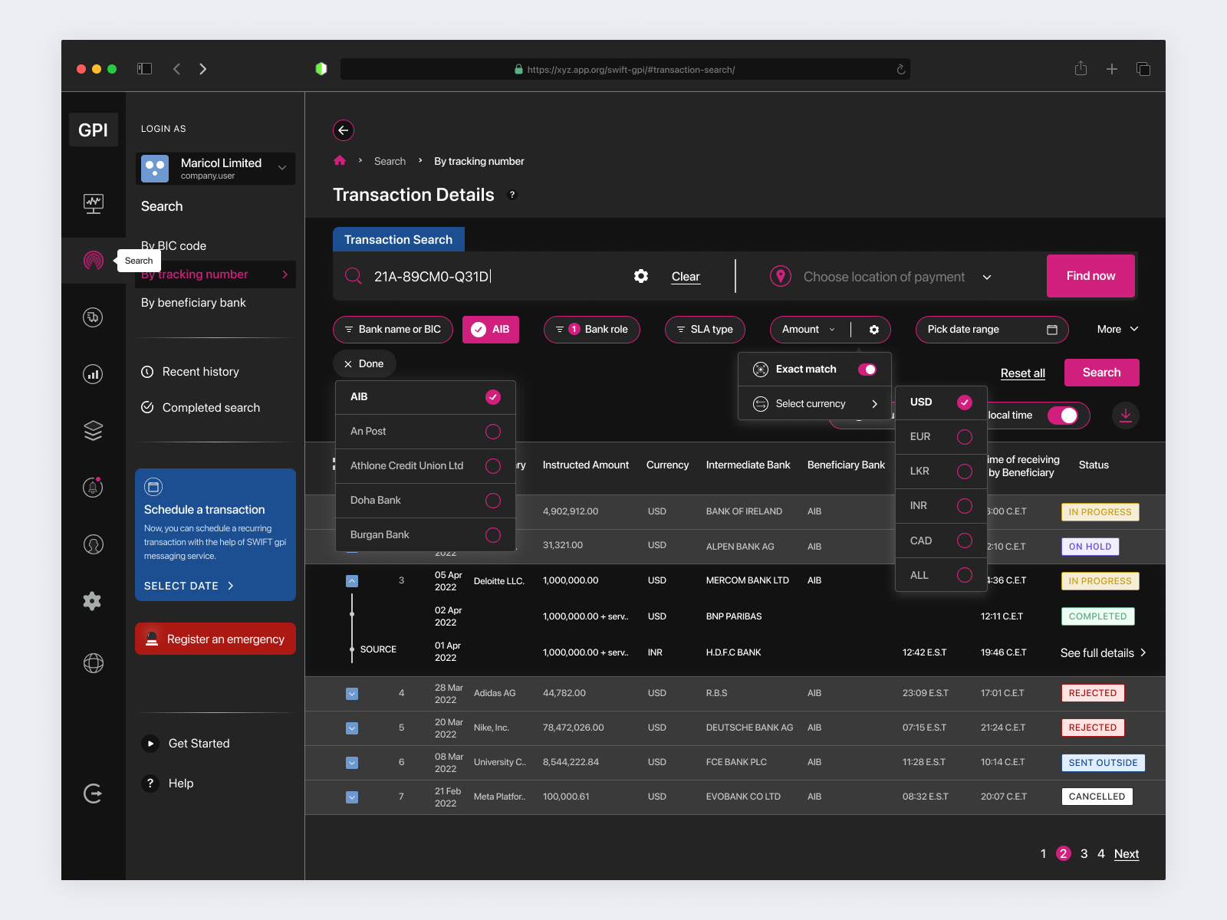Open the dashboard monitor icon in sidebar
The height and width of the screenshot is (920, 1227).
pos(93,204)
